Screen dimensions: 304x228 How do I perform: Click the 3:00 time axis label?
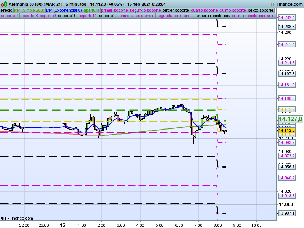click(x=121, y=225)
